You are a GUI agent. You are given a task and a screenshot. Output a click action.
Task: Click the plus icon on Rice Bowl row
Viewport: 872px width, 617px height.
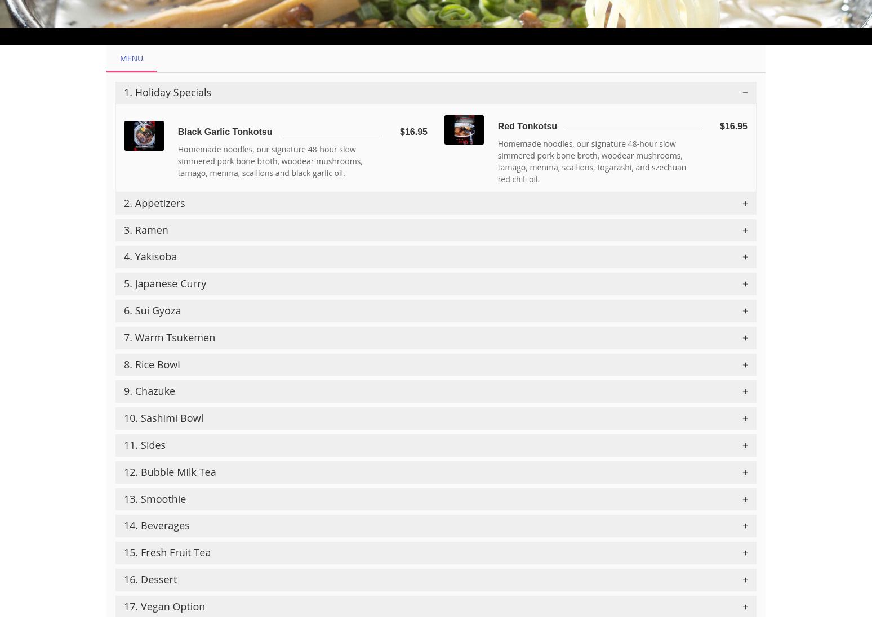(x=745, y=365)
